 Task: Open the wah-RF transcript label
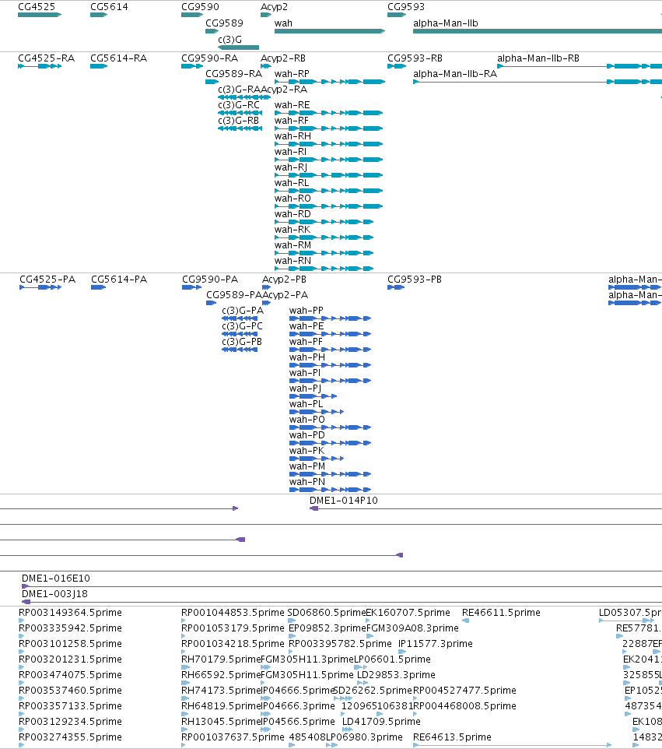(292, 121)
